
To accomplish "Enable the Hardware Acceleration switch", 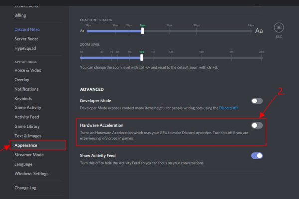I will click(x=257, y=125).
